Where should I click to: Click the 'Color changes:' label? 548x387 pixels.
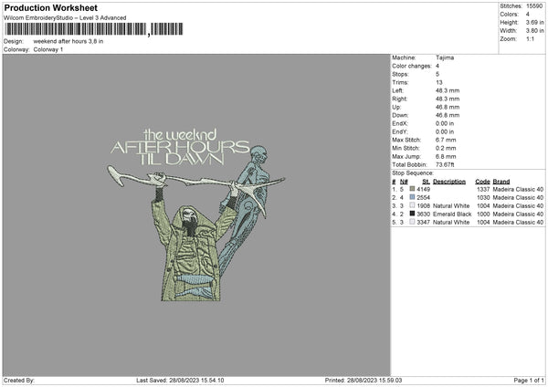412,66
